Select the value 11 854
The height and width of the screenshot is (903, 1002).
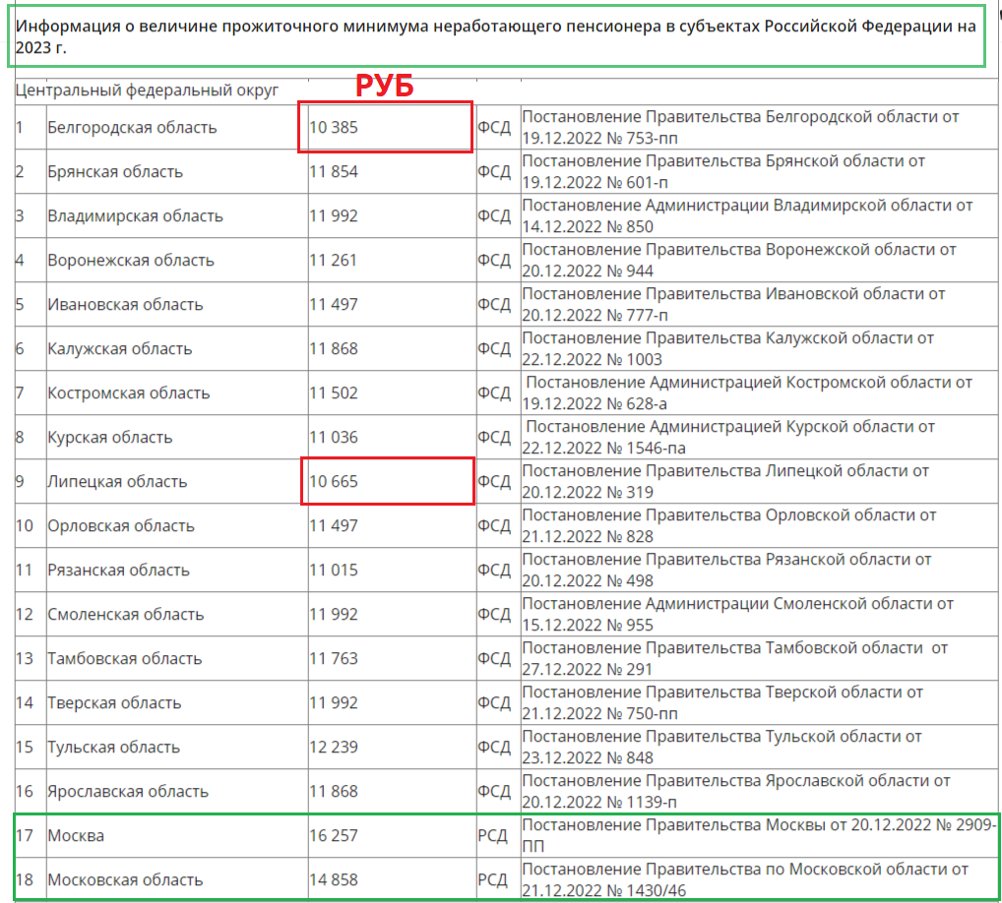pos(334,171)
